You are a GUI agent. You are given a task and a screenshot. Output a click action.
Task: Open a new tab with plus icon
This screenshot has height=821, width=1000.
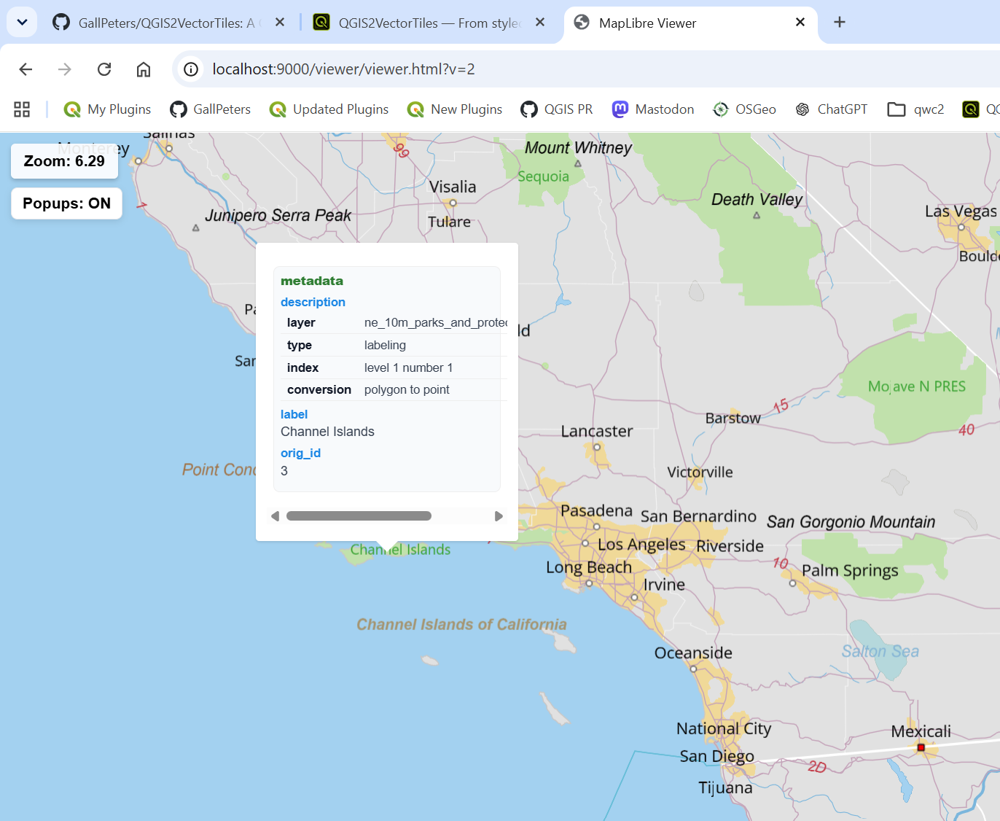tap(840, 22)
